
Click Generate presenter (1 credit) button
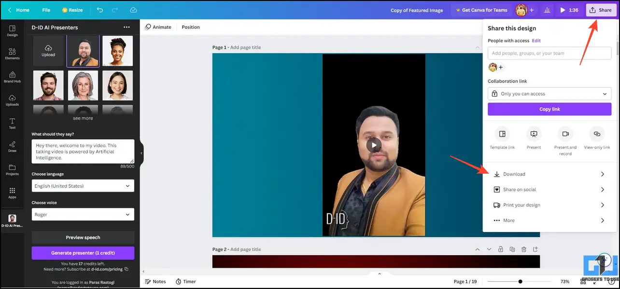coord(83,253)
